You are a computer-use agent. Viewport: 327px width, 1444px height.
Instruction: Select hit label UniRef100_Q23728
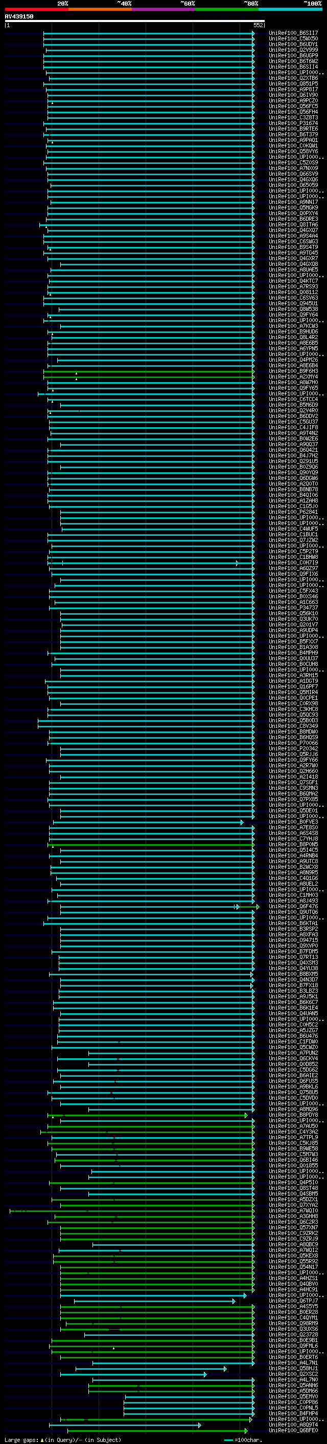tap(293, 1335)
